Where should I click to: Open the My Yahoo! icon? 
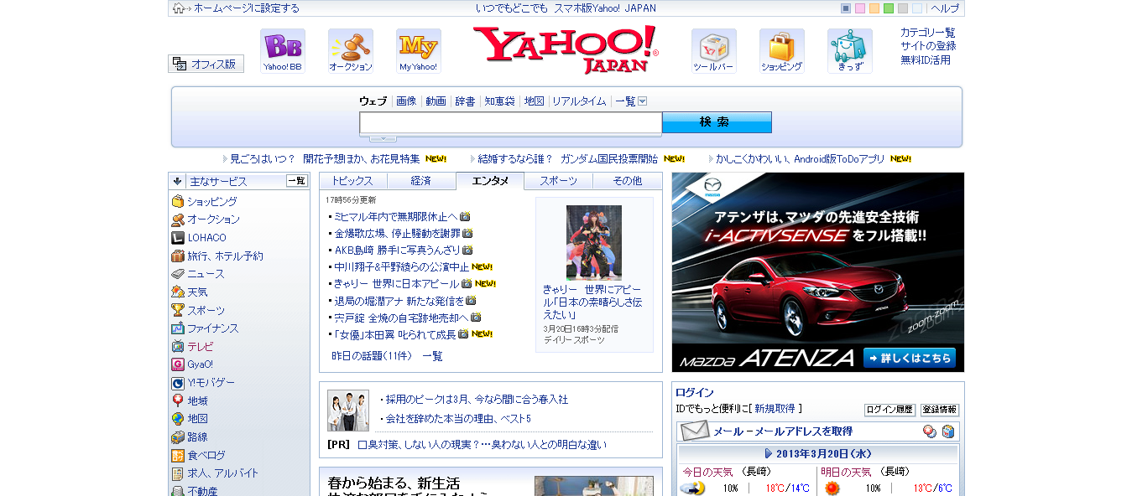[419, 51]
